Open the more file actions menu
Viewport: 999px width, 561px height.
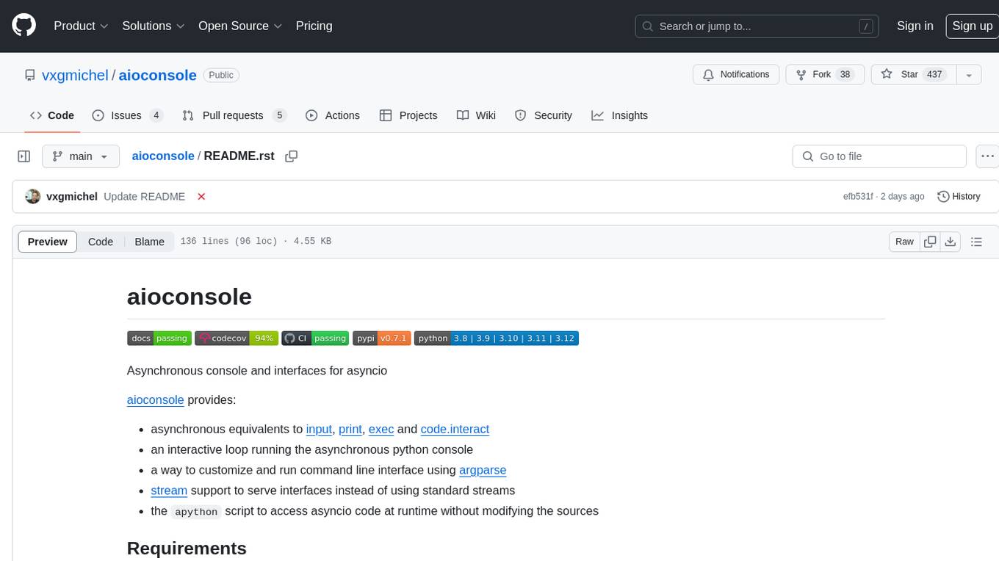tap(987, 156)
